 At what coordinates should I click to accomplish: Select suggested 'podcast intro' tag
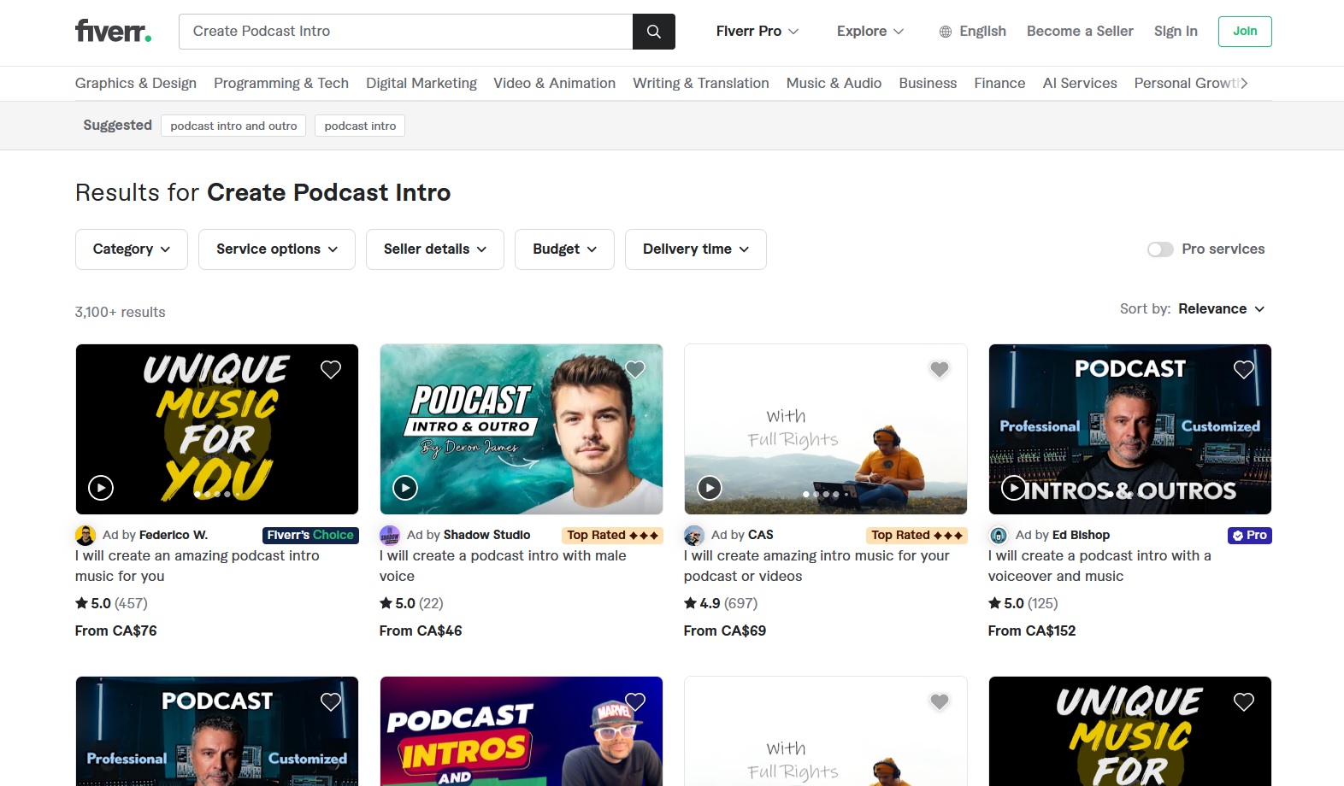[360, 126]
